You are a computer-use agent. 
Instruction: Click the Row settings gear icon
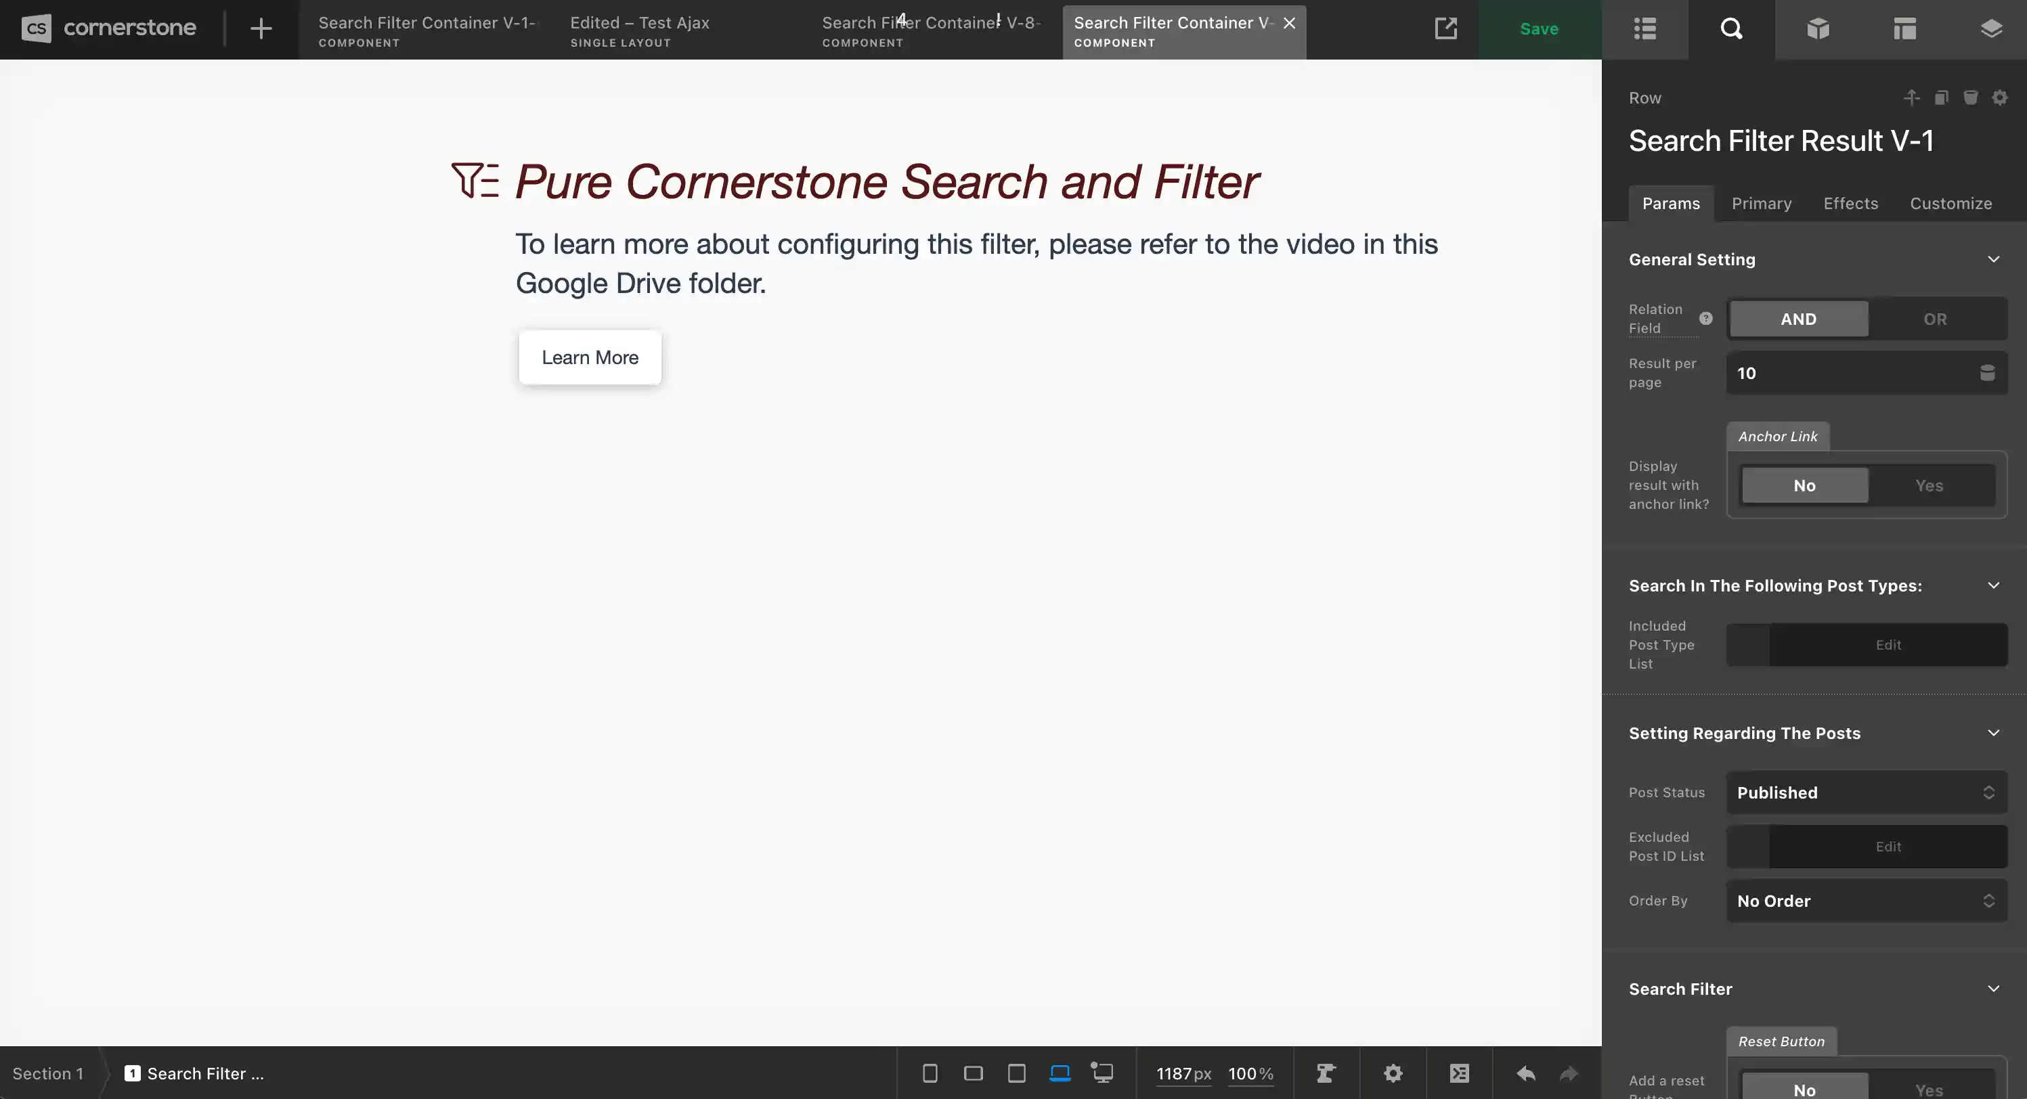[1999, 97]
